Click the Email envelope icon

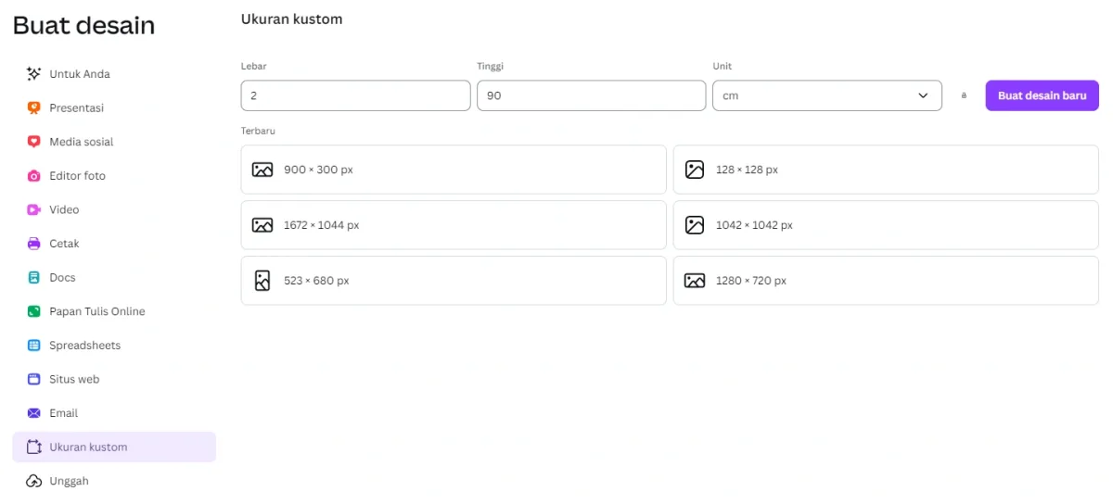tap(33, 413)
